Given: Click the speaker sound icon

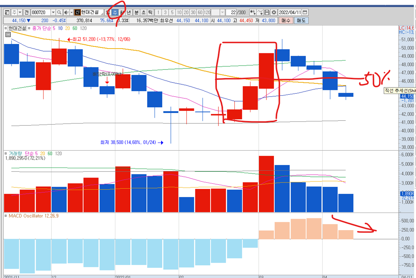Looking at the screenshot, I should [66, 13].
